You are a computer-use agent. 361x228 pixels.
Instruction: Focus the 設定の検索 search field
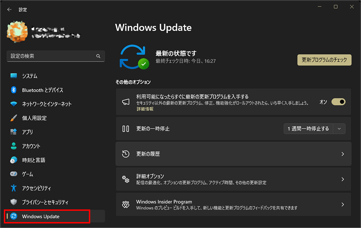pos(56,56)
